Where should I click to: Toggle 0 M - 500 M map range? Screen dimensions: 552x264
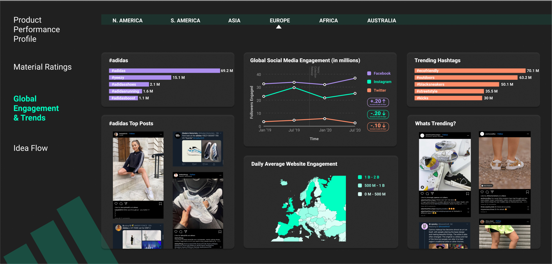click(372, 194)
